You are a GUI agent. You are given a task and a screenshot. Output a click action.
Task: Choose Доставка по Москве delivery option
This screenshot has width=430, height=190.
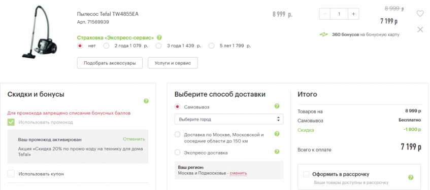pyautogui.click(x=177, y=135)
